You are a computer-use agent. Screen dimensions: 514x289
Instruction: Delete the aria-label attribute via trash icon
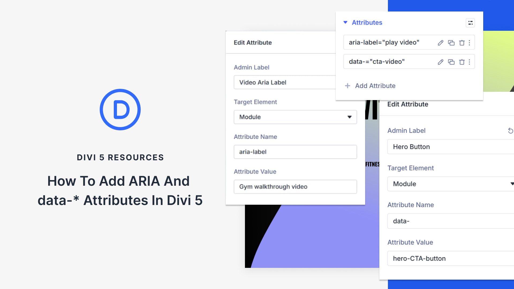pyautogui.click(x=462, y=42)
